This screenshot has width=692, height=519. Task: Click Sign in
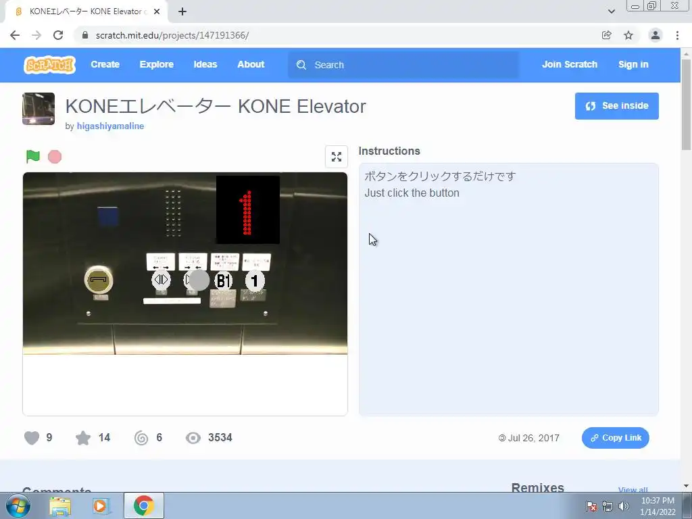click(633, 64)
